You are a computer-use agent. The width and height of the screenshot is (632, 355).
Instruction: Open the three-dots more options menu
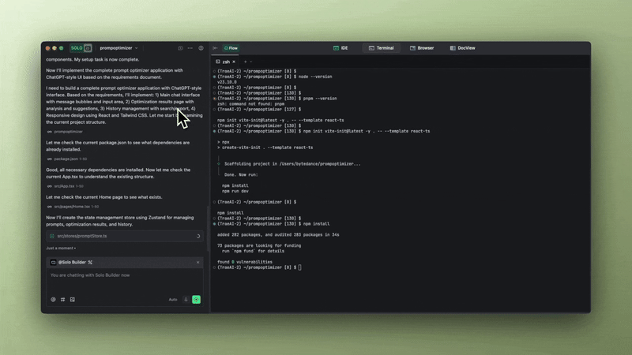[x=190, y=48]
